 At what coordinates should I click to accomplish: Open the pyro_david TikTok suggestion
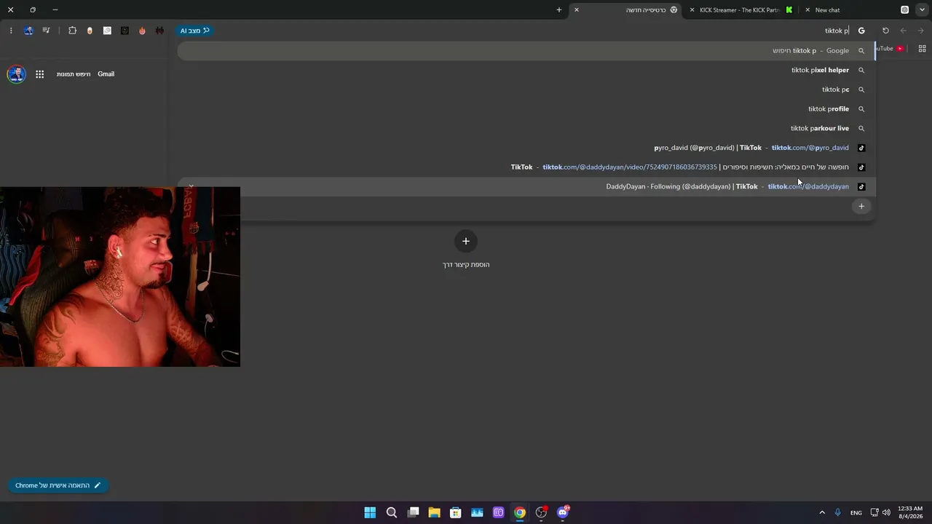click(x=526, y=148)
